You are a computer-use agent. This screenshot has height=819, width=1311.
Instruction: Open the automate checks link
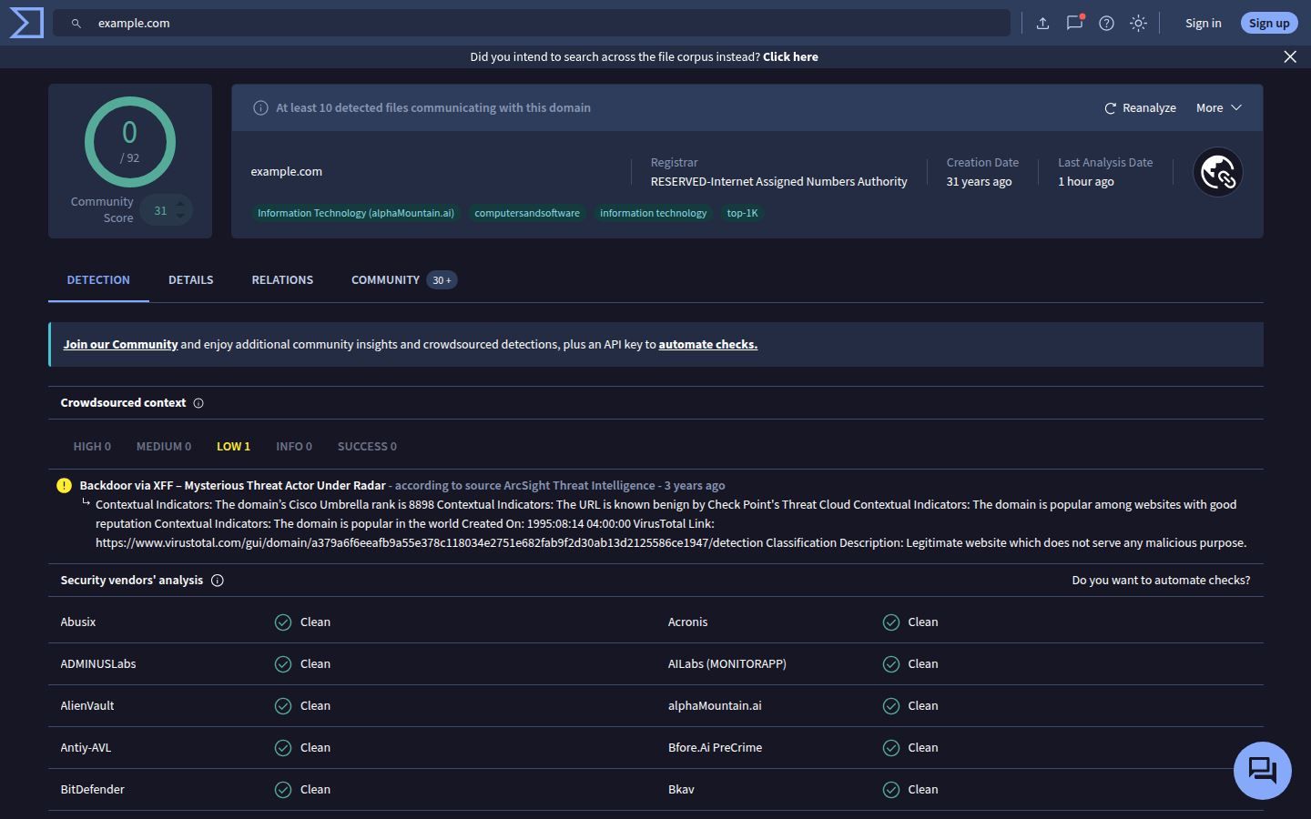pyautogui.click(x=708, y=345)
